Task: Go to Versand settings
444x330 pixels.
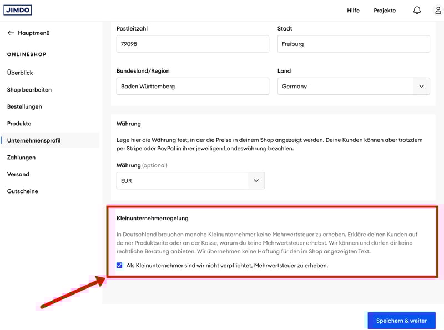Action: click(18, 174)
